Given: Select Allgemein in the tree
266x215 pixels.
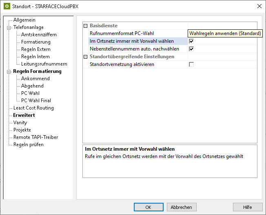Looking at the screenshot, I should [24, 20].
